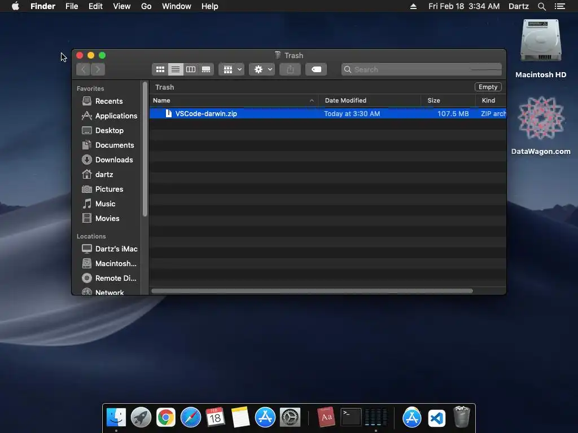Click the Share toolbar button
The width and height of the screenshot is (578, 433).
(290, 69)
